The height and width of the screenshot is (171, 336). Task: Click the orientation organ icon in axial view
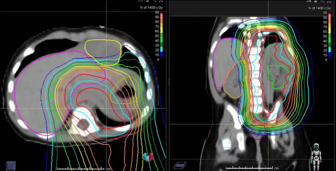(x=148, y=157)
